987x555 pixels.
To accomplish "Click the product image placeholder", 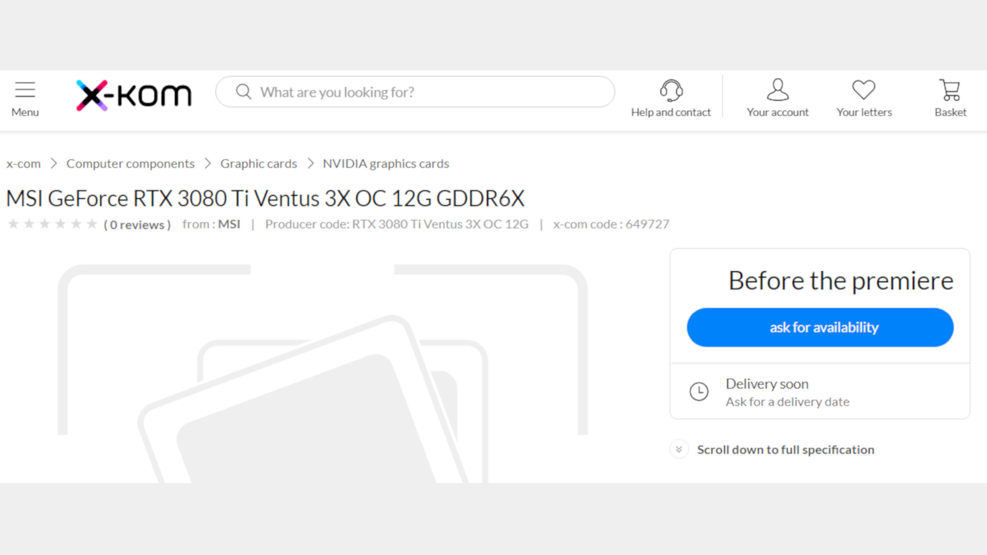I will 322,373.
